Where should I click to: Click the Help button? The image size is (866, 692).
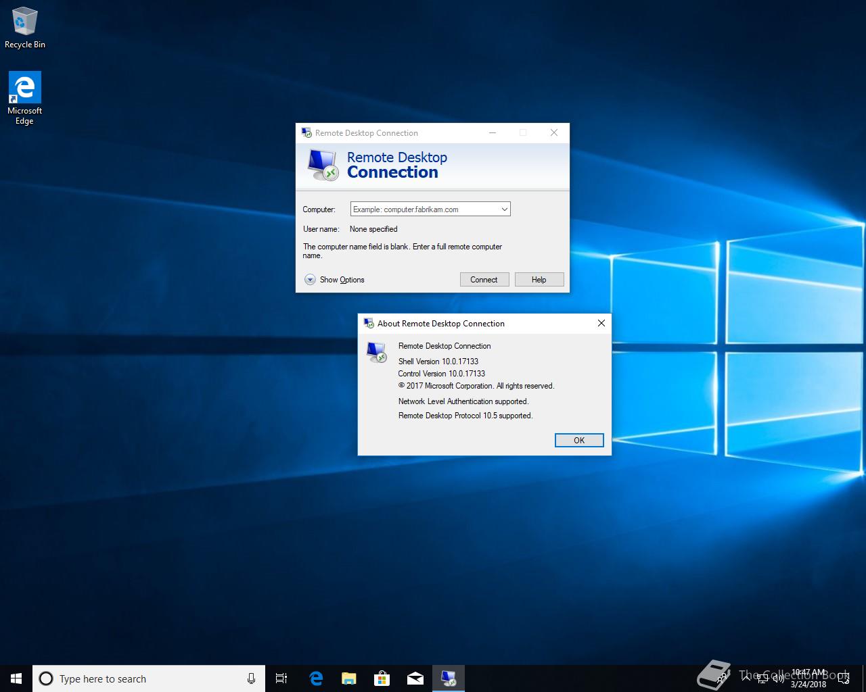click(539, 280)
